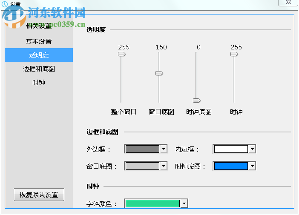Click the 0 value above 时钟底图 slider
Image resolution: width=299 pixels, height=215 pixels.
198,47
